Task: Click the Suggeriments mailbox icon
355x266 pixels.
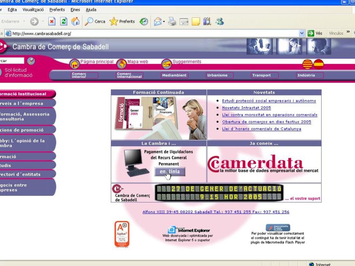Action: pos(167,64)
